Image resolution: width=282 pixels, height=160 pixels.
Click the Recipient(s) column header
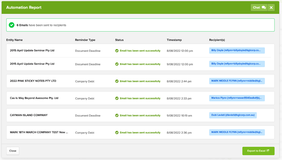217,40
